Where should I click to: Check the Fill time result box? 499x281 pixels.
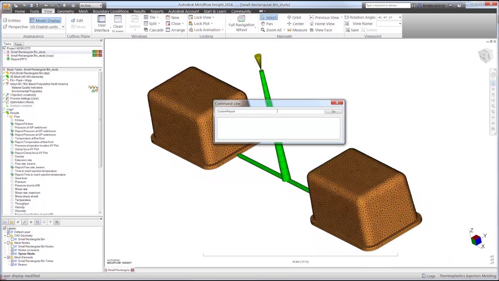pos(12,120)
